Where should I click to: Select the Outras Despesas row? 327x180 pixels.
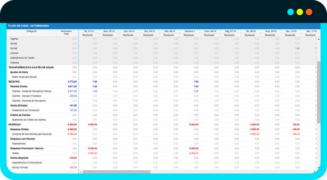[162, 158]
